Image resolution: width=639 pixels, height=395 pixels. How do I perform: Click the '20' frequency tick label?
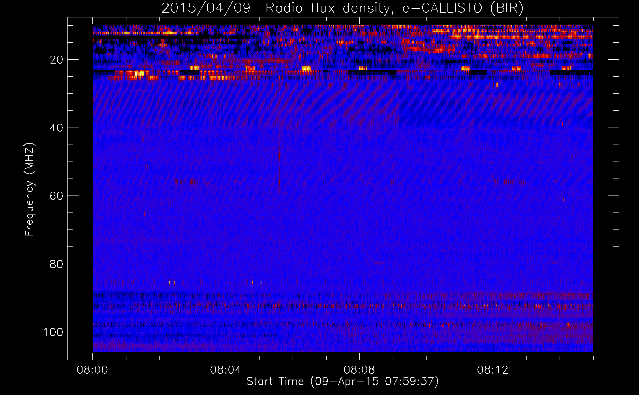(56, 60)
